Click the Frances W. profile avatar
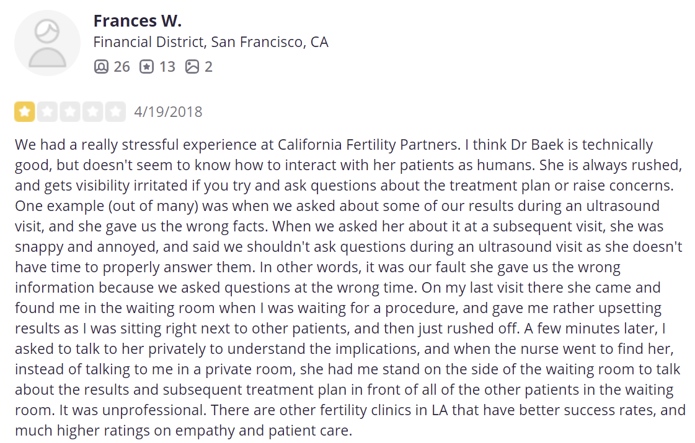 coord(47,43)
